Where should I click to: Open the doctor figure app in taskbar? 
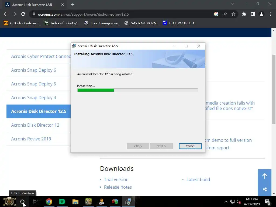(102, 202)
